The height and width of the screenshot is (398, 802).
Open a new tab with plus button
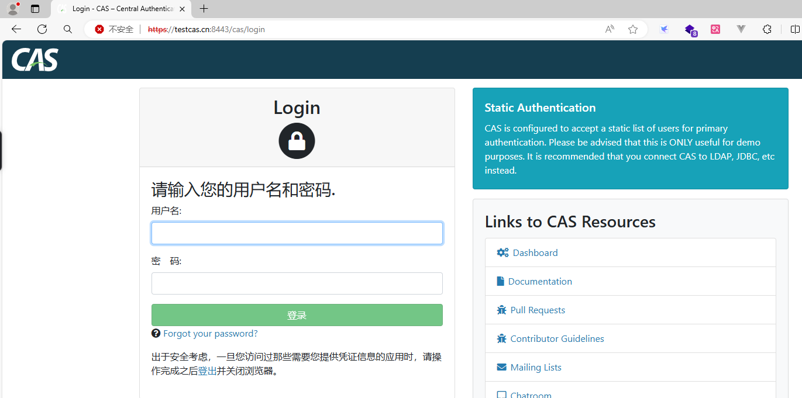204,9
